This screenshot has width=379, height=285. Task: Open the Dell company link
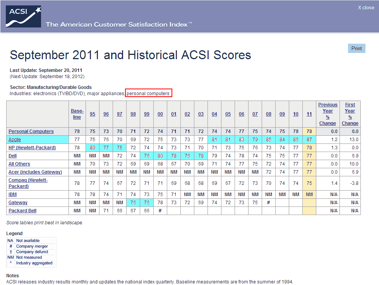(x=12, y=156)
